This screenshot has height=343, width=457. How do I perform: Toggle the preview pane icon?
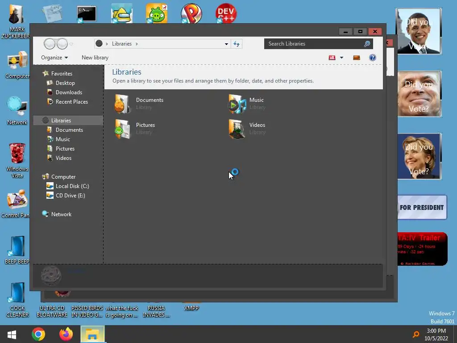[x=357, y=58]
